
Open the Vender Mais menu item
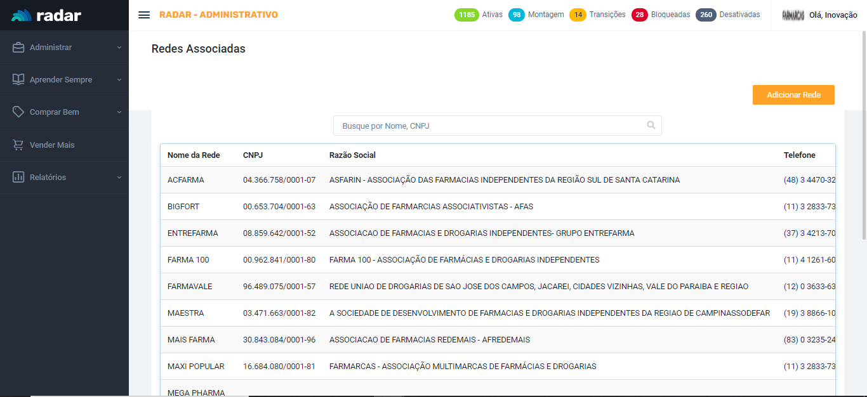click(x=52, y=145)
